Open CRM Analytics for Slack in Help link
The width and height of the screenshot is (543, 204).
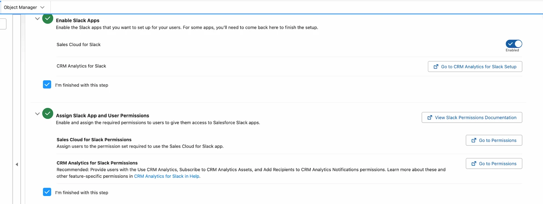pos(167,177)
